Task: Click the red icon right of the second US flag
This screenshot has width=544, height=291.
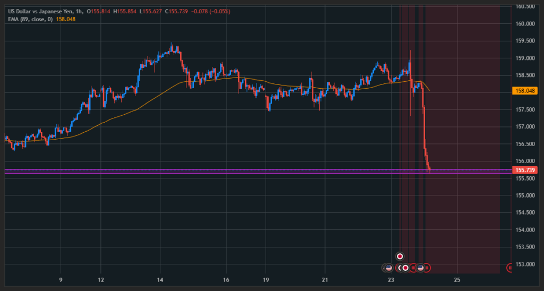Action: coord(427,268)
